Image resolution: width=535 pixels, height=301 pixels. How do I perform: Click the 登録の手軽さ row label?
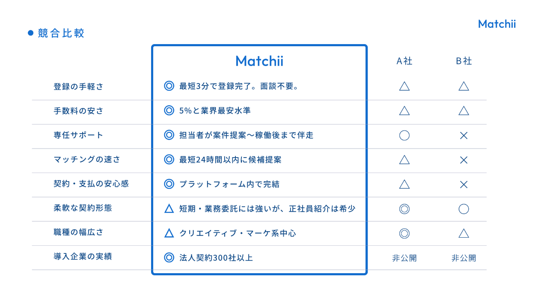[x=78, y=86]
